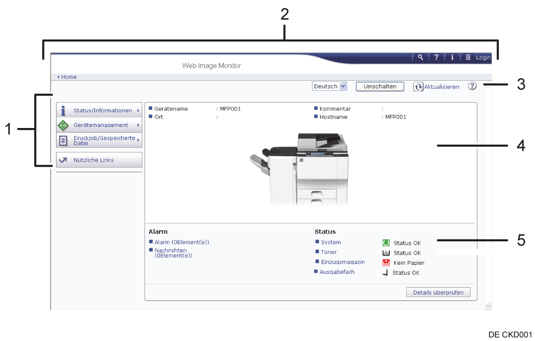Click the System status link
The image size is (535, 341).
331,242
